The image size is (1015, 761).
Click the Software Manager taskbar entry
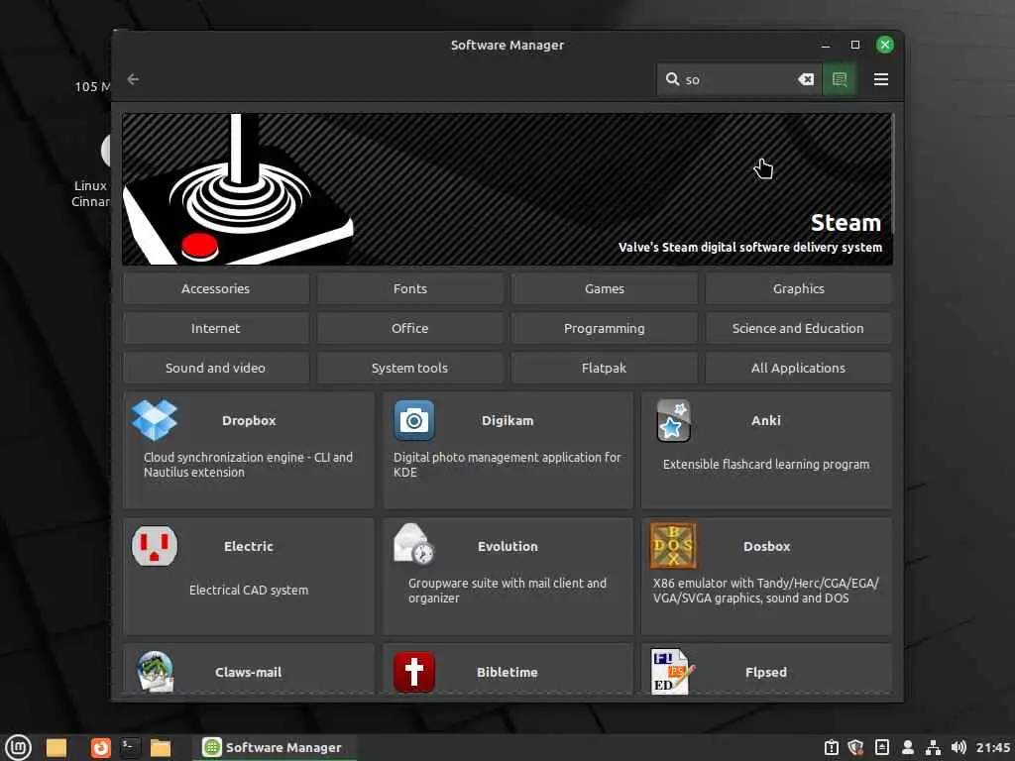[x=274, y=747]
